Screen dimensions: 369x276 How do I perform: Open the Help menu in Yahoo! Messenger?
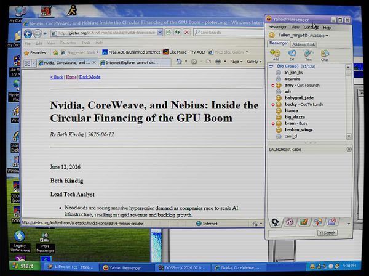[x=327, y=28]
